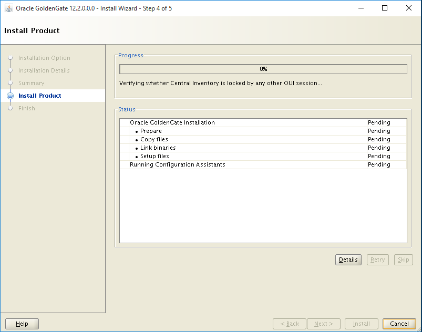Open the Help dialog
Screen dimensions: 422x332
coord(22,324)
